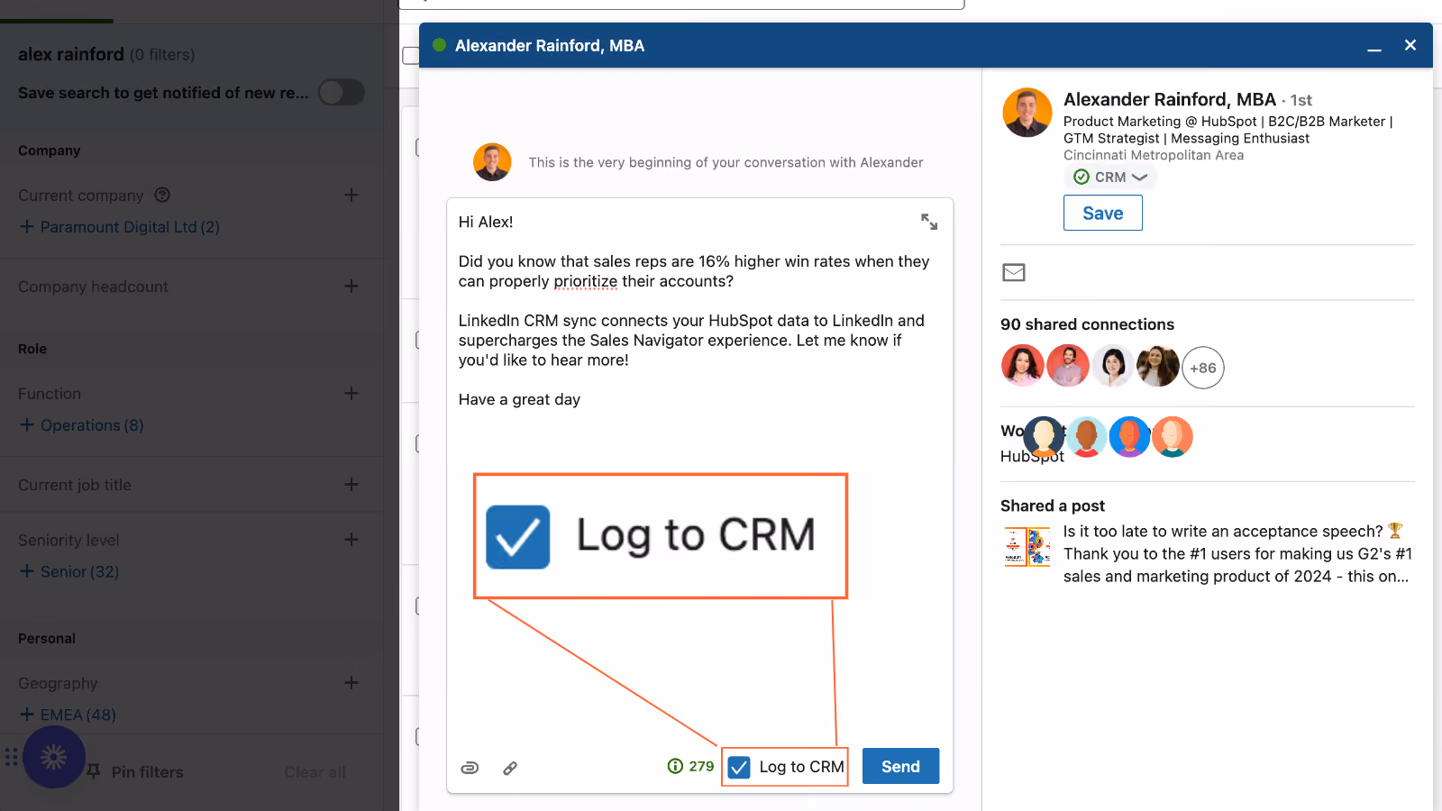The height and width of the screenshot is (811, 1442).
Task: Click Alexander's avatar beside the conversation start text
Action: [x=492, y=162]
